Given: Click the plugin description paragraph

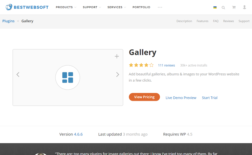Looking at the screenshot, I should [184, 77].
